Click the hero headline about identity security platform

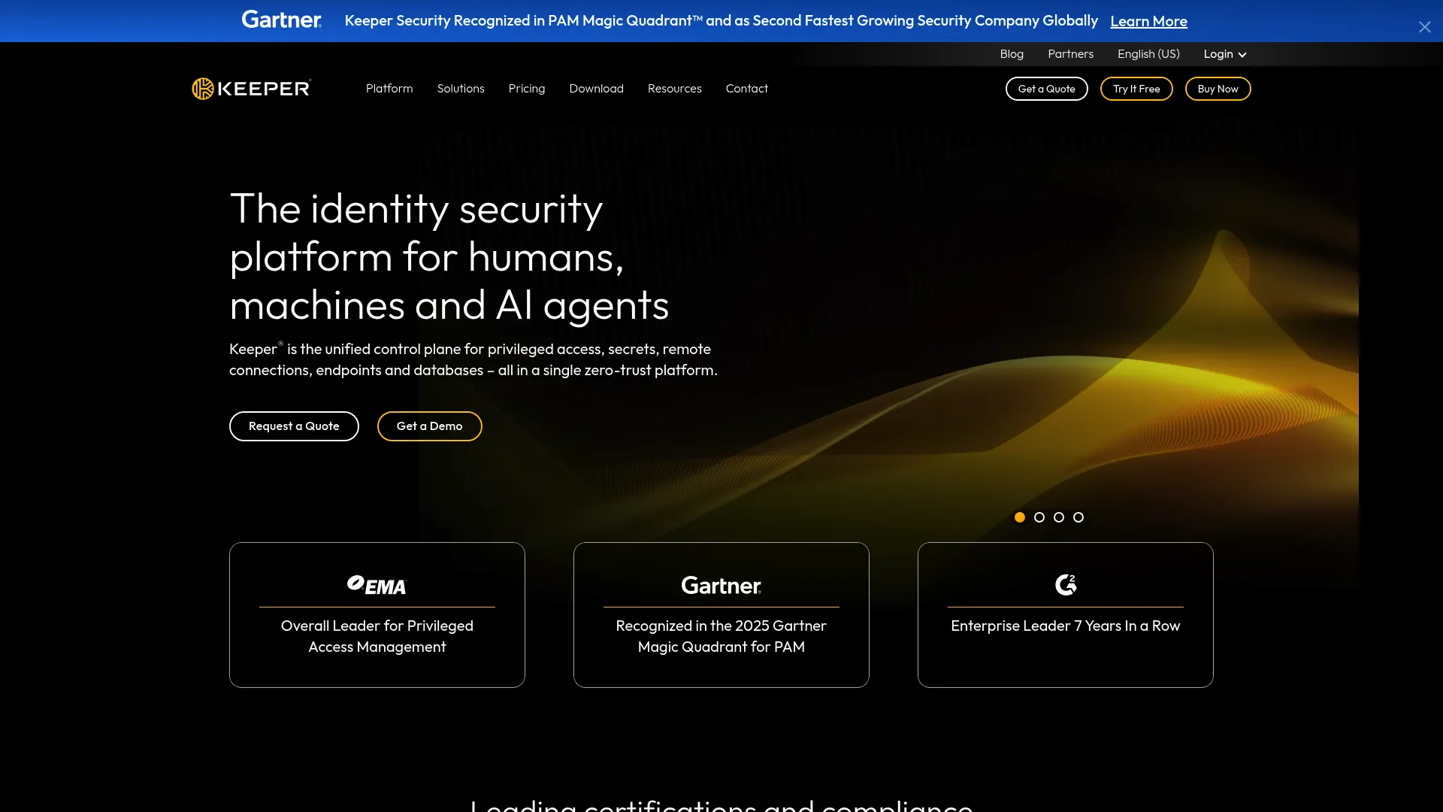tap(449, 257)
